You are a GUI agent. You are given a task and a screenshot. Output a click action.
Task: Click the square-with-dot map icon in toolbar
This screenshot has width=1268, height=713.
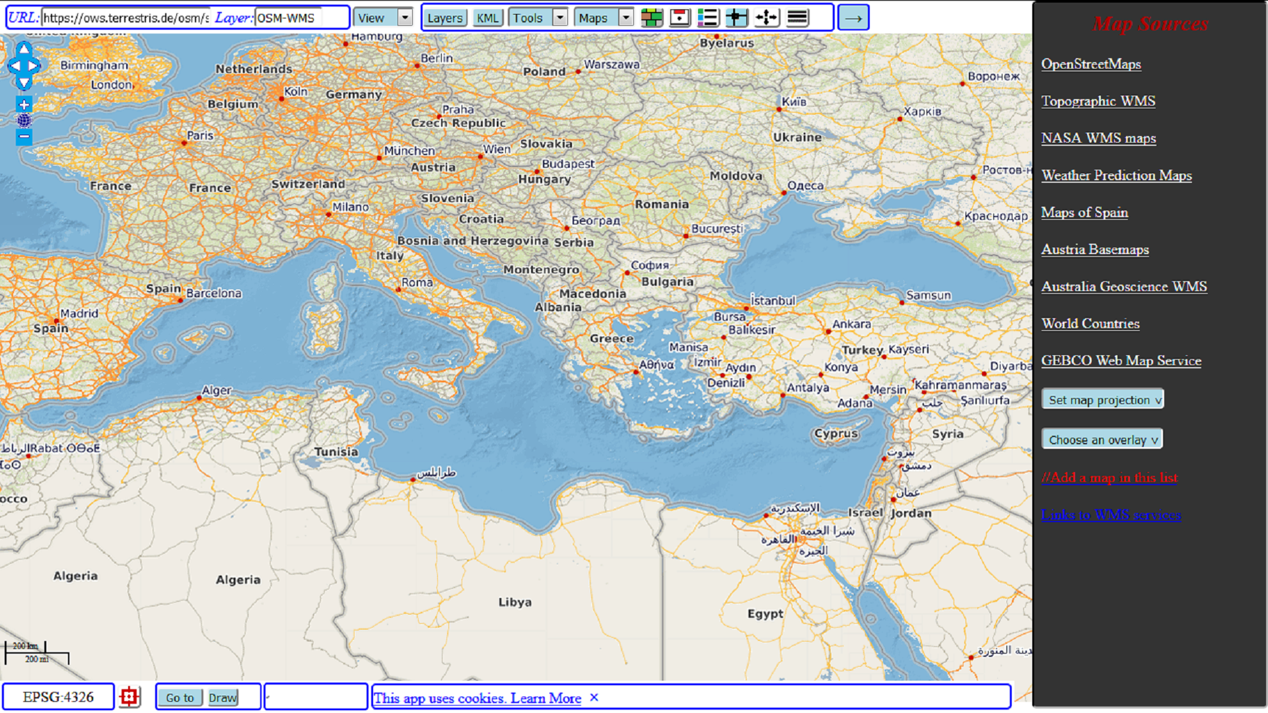(680, 18)
